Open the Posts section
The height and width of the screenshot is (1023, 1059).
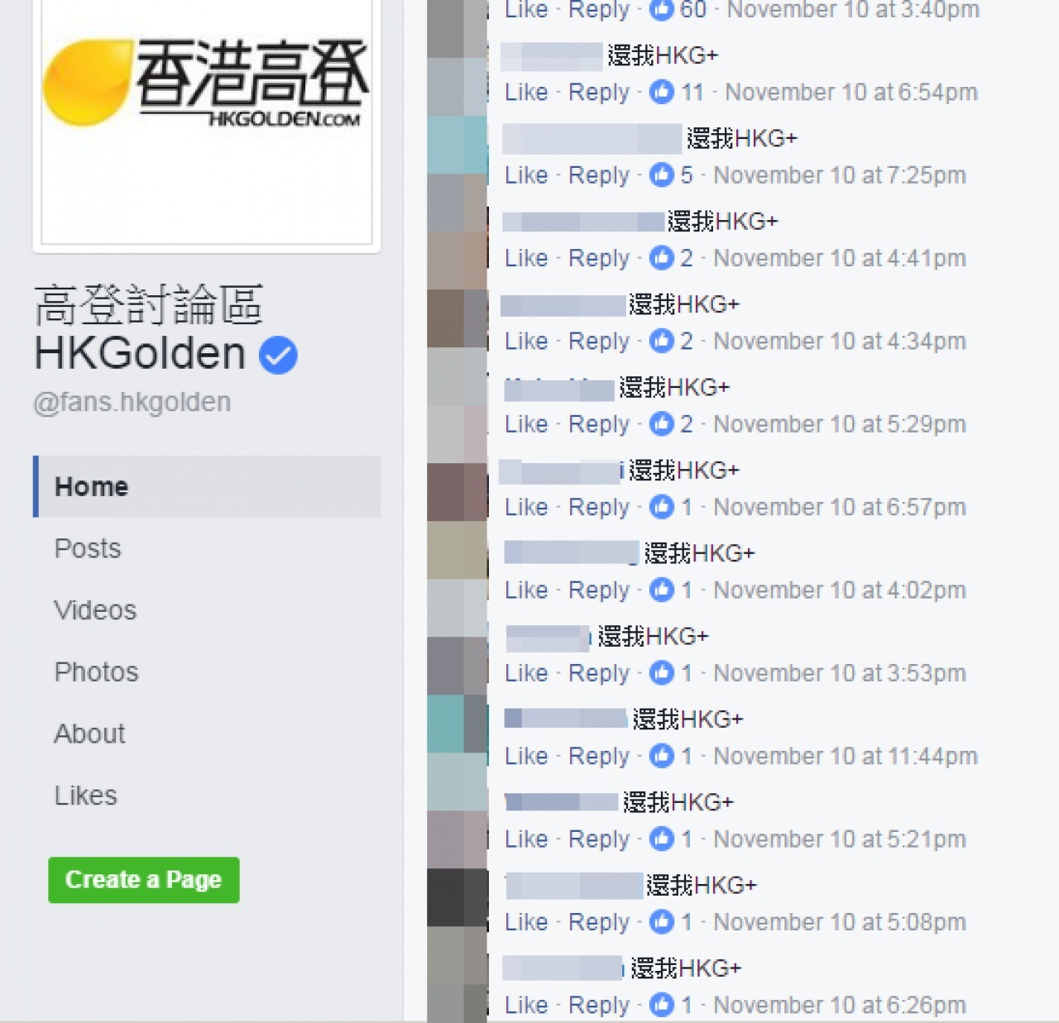88,548
